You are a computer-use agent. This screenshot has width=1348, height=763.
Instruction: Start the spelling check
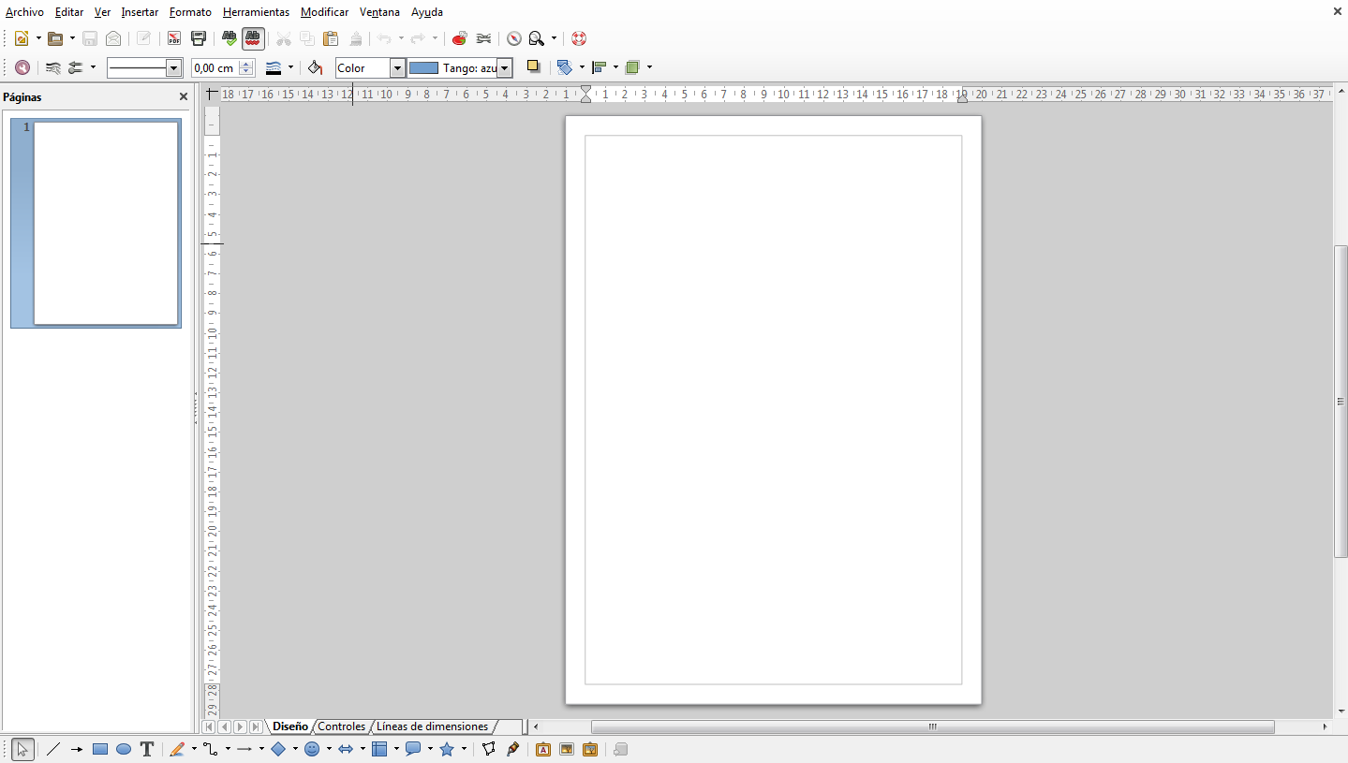[x=229, y=38]
